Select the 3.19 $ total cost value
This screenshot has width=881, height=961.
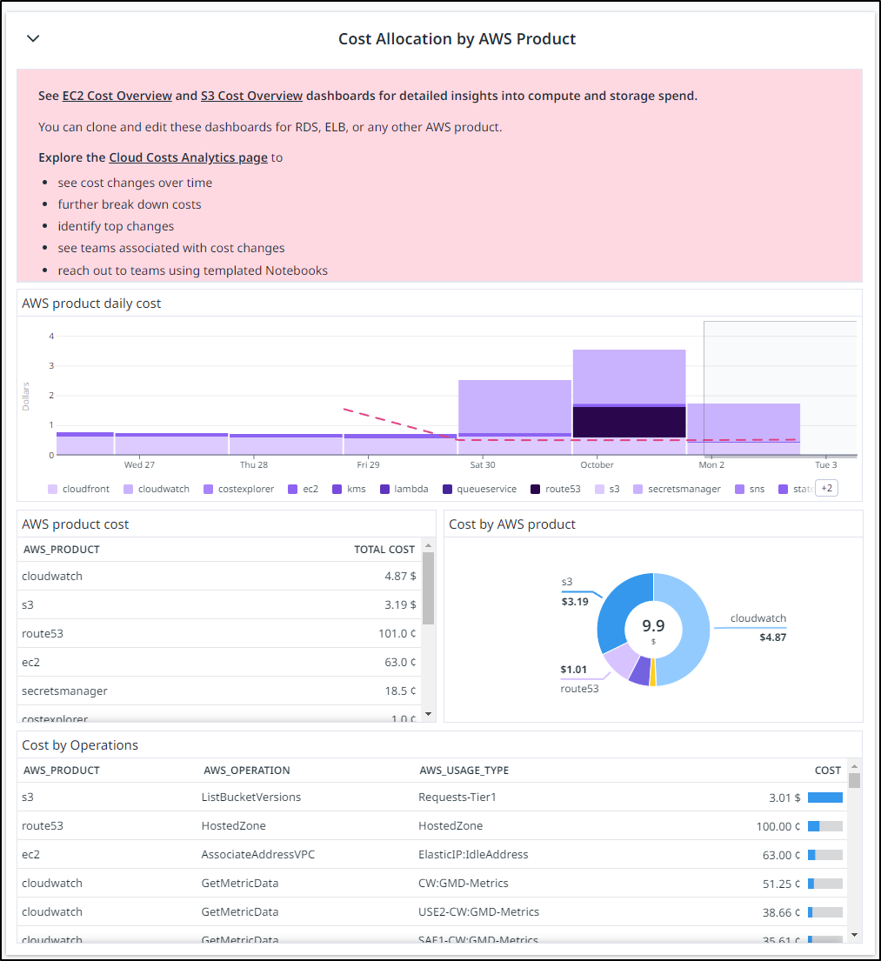pyautogui.click(x=400, y=605)
